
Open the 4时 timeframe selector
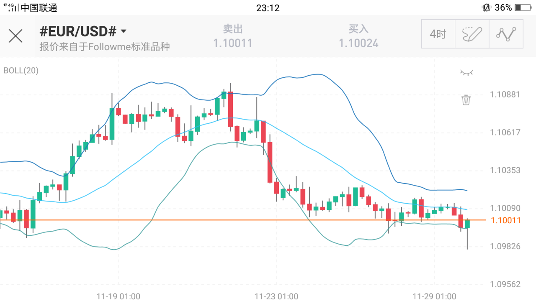coord(438,34)
